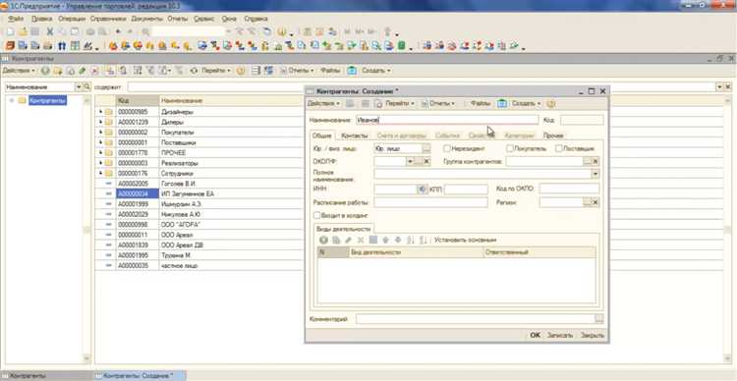The image size is (737, 381).
Task: Expand the Дизайнеры folder row
Action: click(x=100, y=112)
